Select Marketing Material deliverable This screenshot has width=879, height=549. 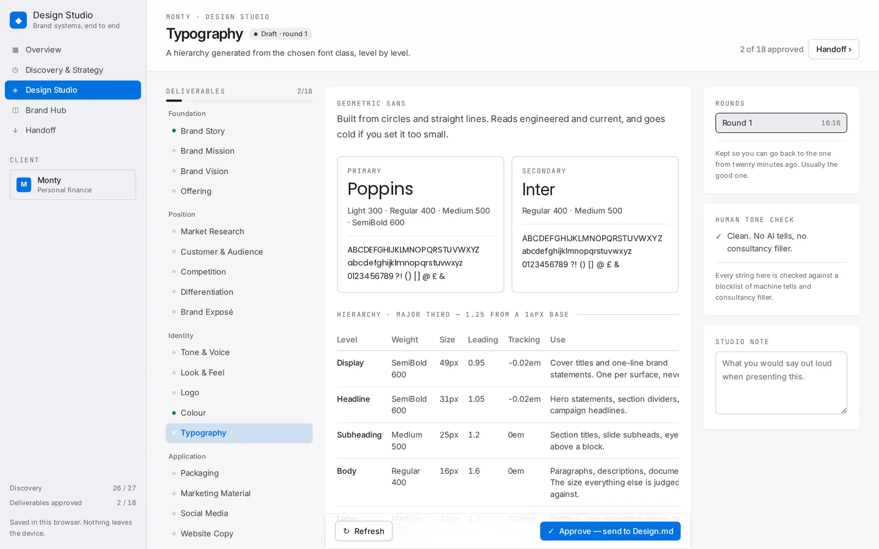pyautogui.click(x=240, y=494)
